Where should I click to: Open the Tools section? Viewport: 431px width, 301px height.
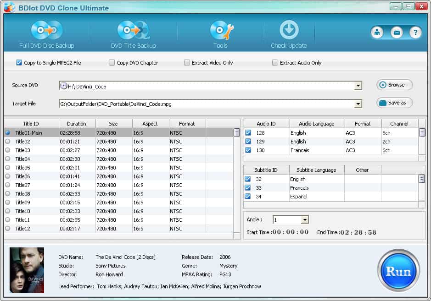coord(221,34)
